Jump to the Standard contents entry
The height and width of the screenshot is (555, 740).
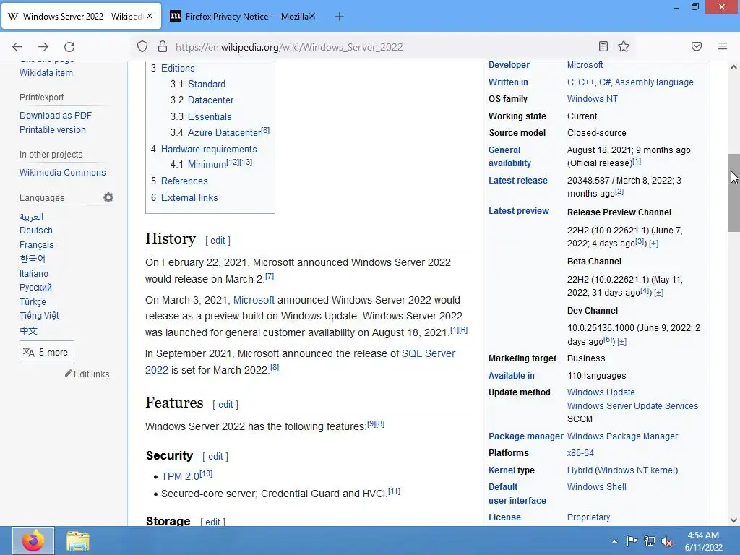(x=206, y=84)
